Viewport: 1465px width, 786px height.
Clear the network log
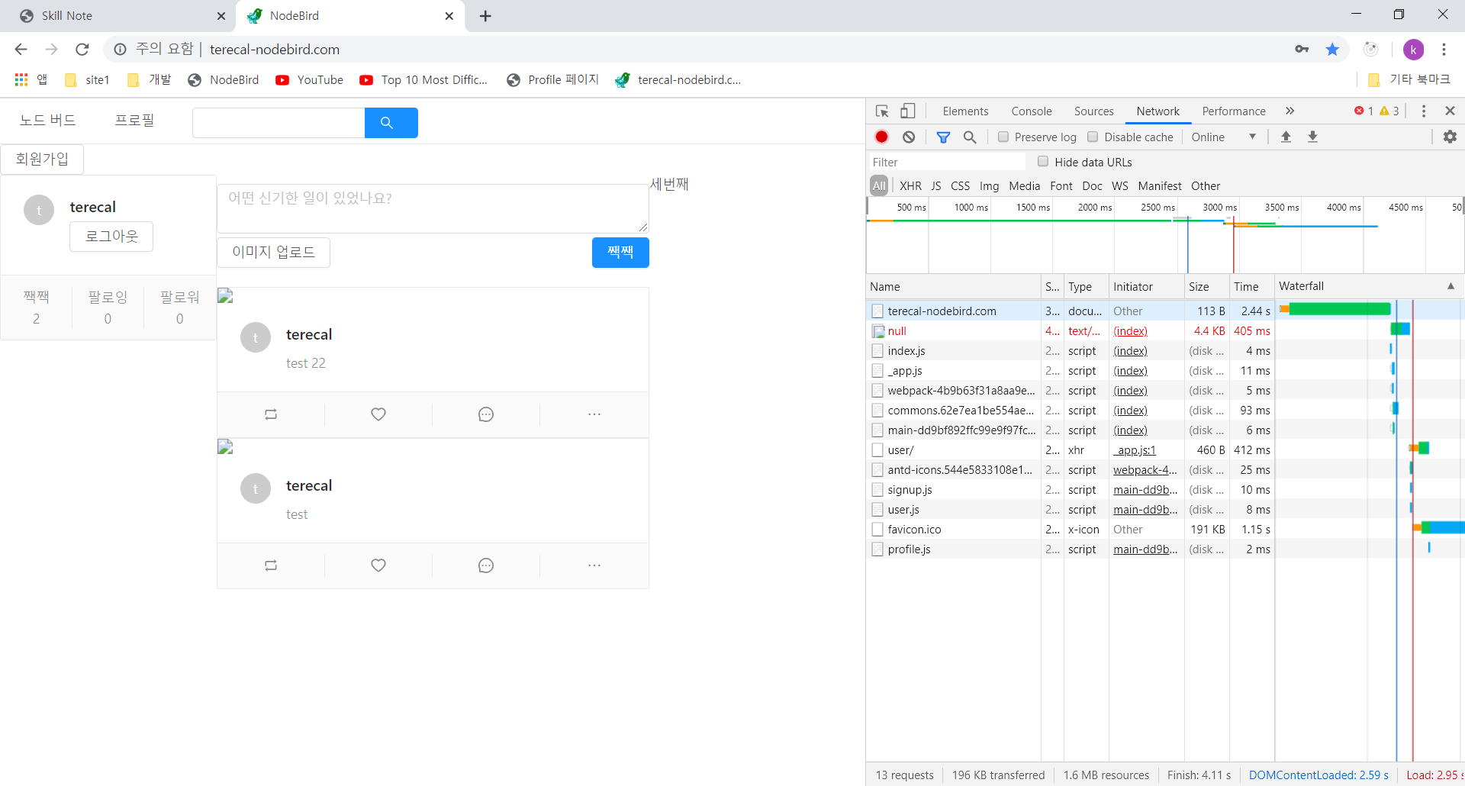pos(909,137)
